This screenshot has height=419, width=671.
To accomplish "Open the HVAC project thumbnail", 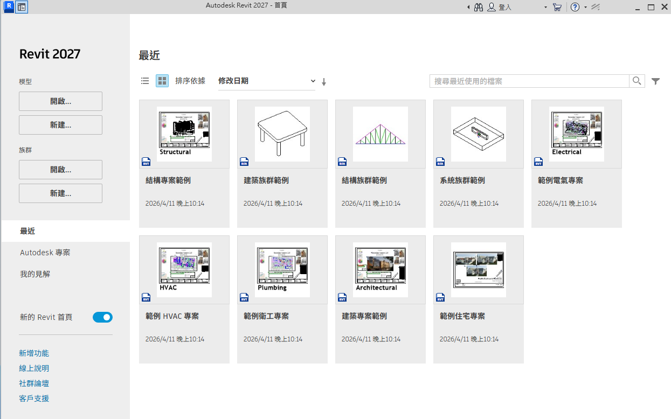I will coord(184,270).
